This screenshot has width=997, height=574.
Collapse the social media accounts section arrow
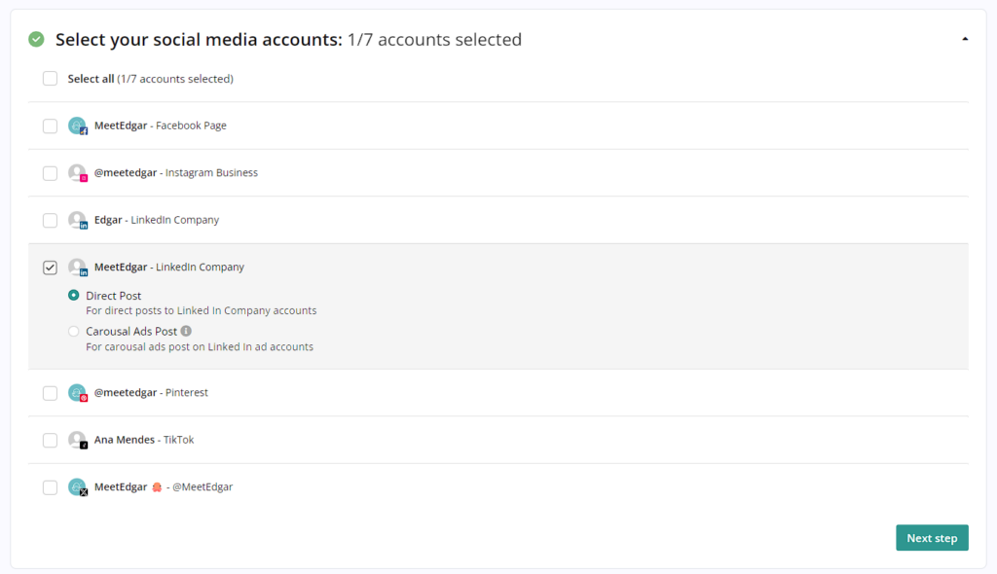965,39
